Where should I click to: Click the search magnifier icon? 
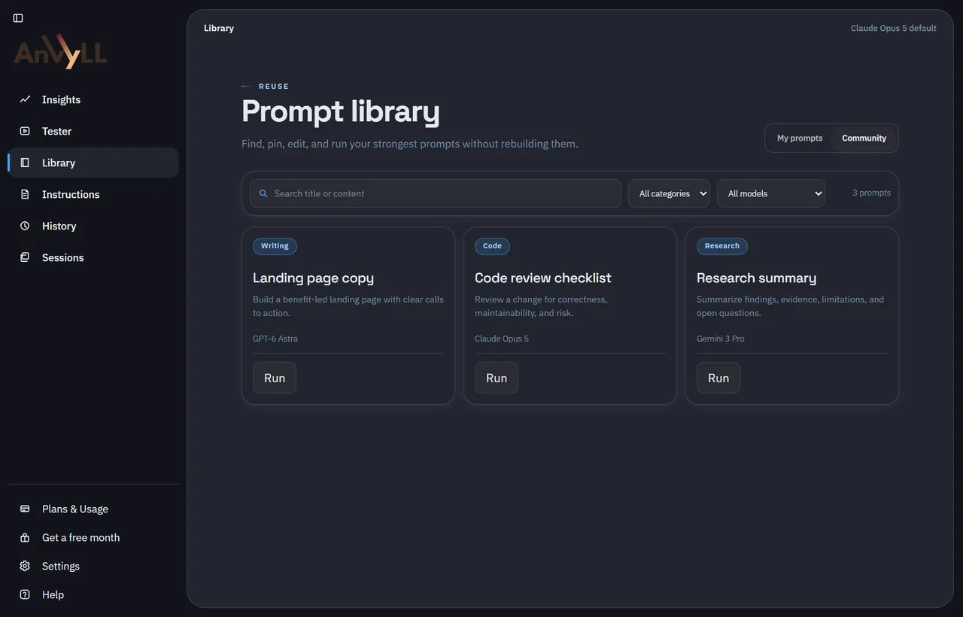(x=263, y=193)
